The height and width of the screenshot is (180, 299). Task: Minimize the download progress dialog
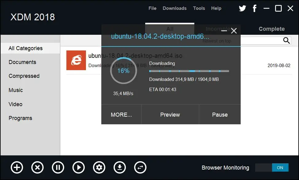(224, 30)
